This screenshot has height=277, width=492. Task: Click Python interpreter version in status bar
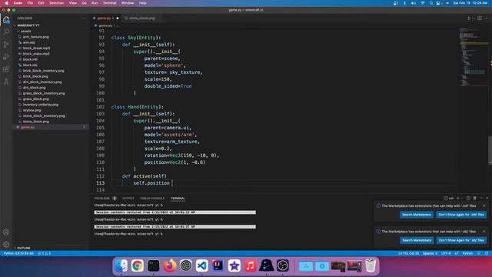point(18,253)
